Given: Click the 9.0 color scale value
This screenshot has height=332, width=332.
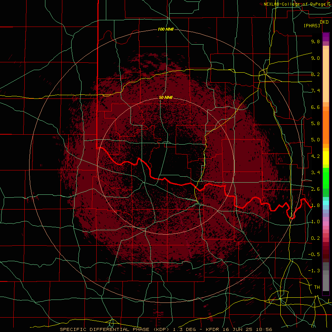Looking at the screenshot, I should point(315,58).
